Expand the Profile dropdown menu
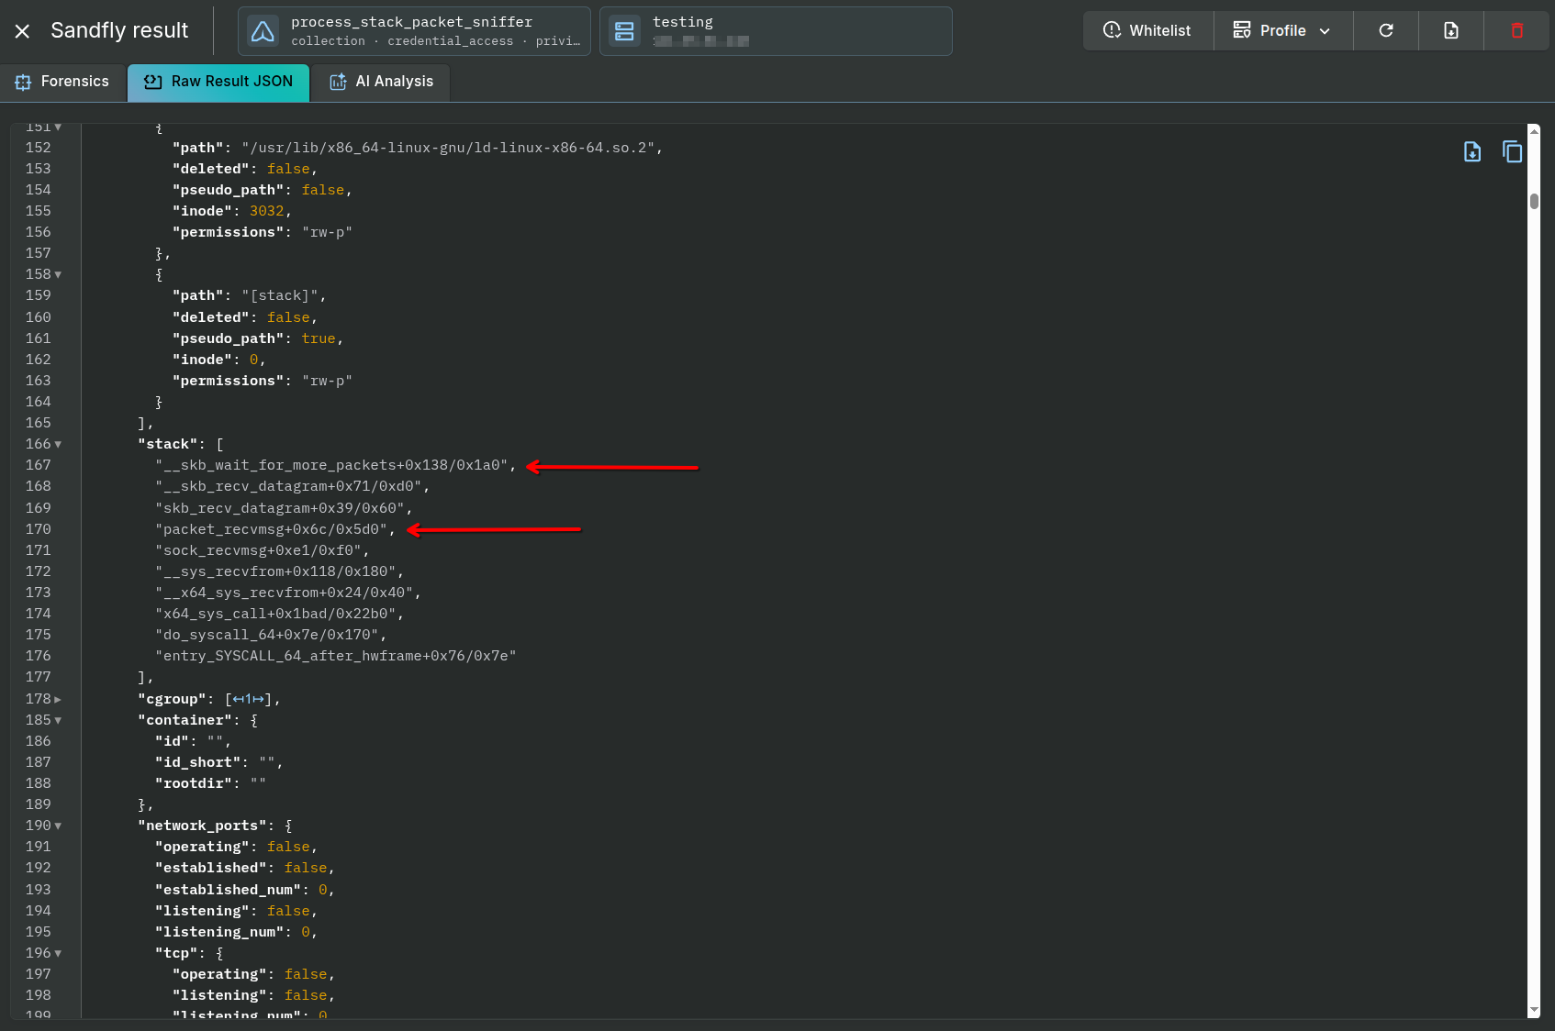The height and width of the screenshot is (1031, 1555). coord(1283,30)
